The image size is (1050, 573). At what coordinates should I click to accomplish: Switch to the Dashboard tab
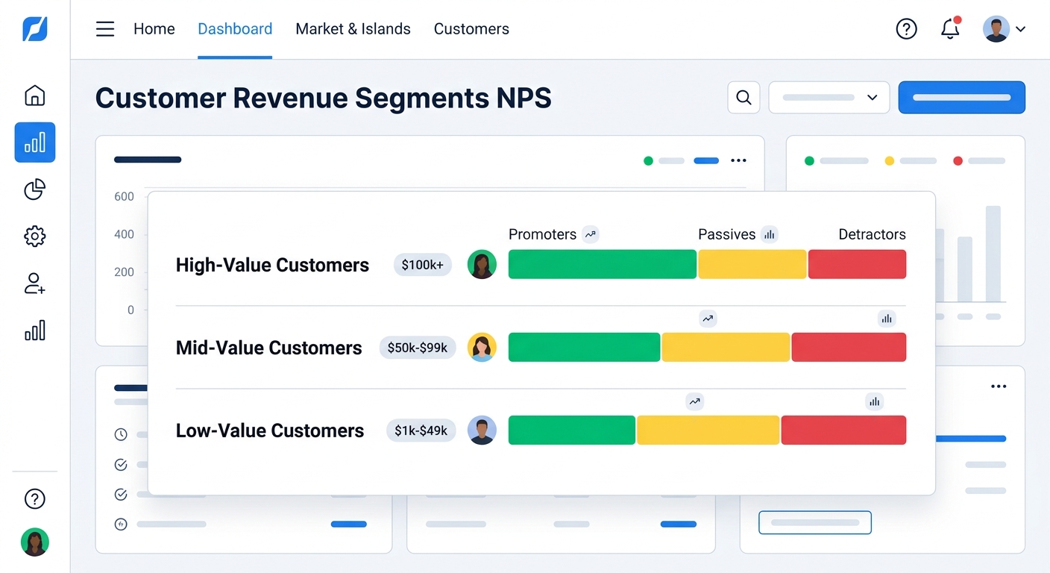point(235,29)
